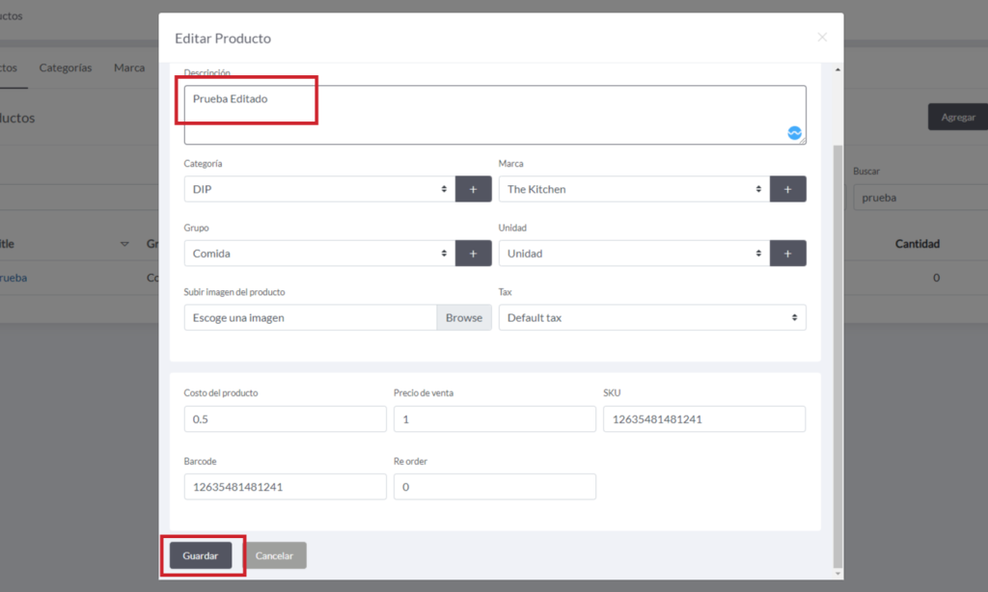Click Browse to choose a product image

tap(464, 317)
